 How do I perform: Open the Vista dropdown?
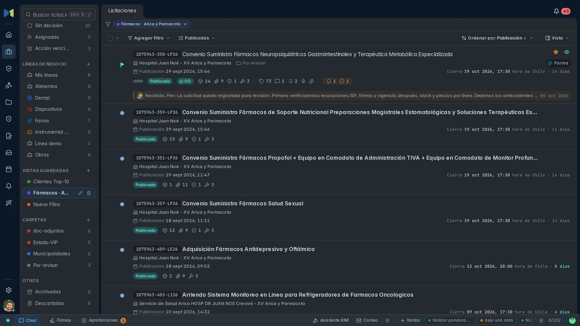click(557, 38)
